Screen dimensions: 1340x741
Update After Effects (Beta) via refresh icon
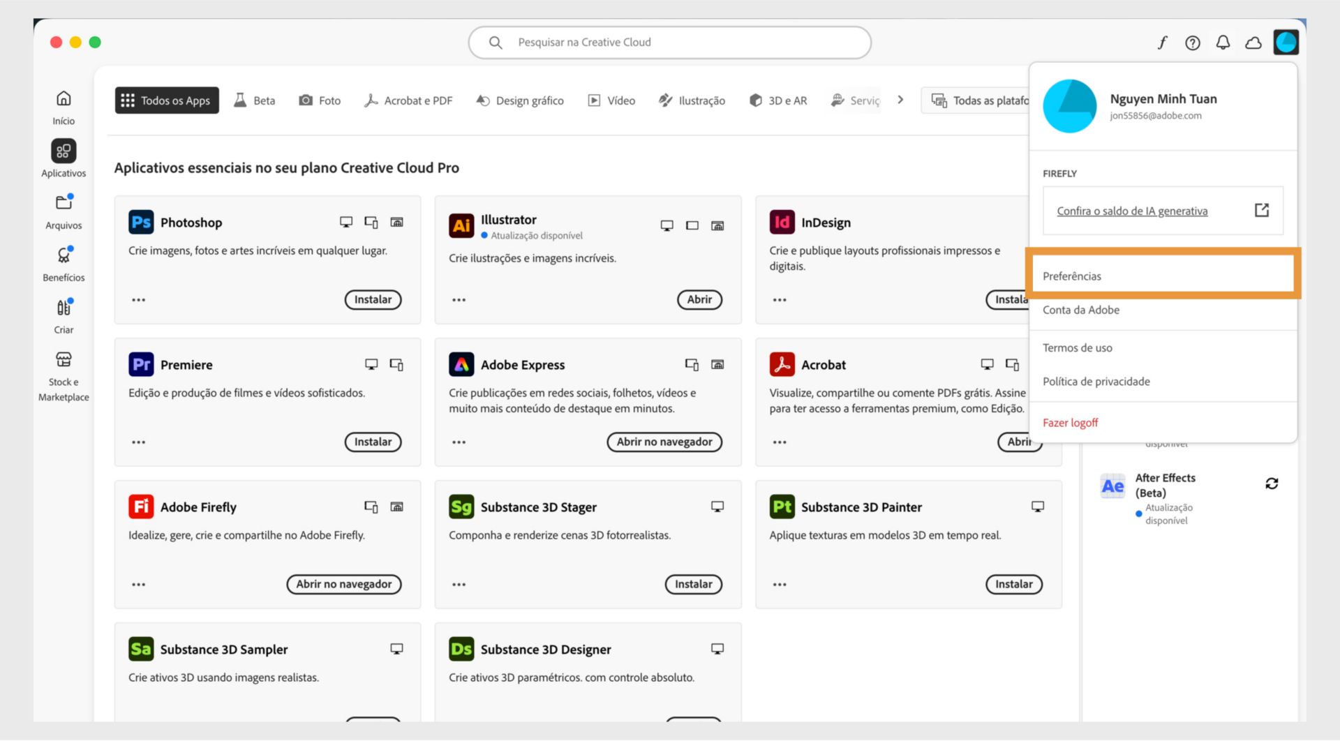pos(1272,484)
